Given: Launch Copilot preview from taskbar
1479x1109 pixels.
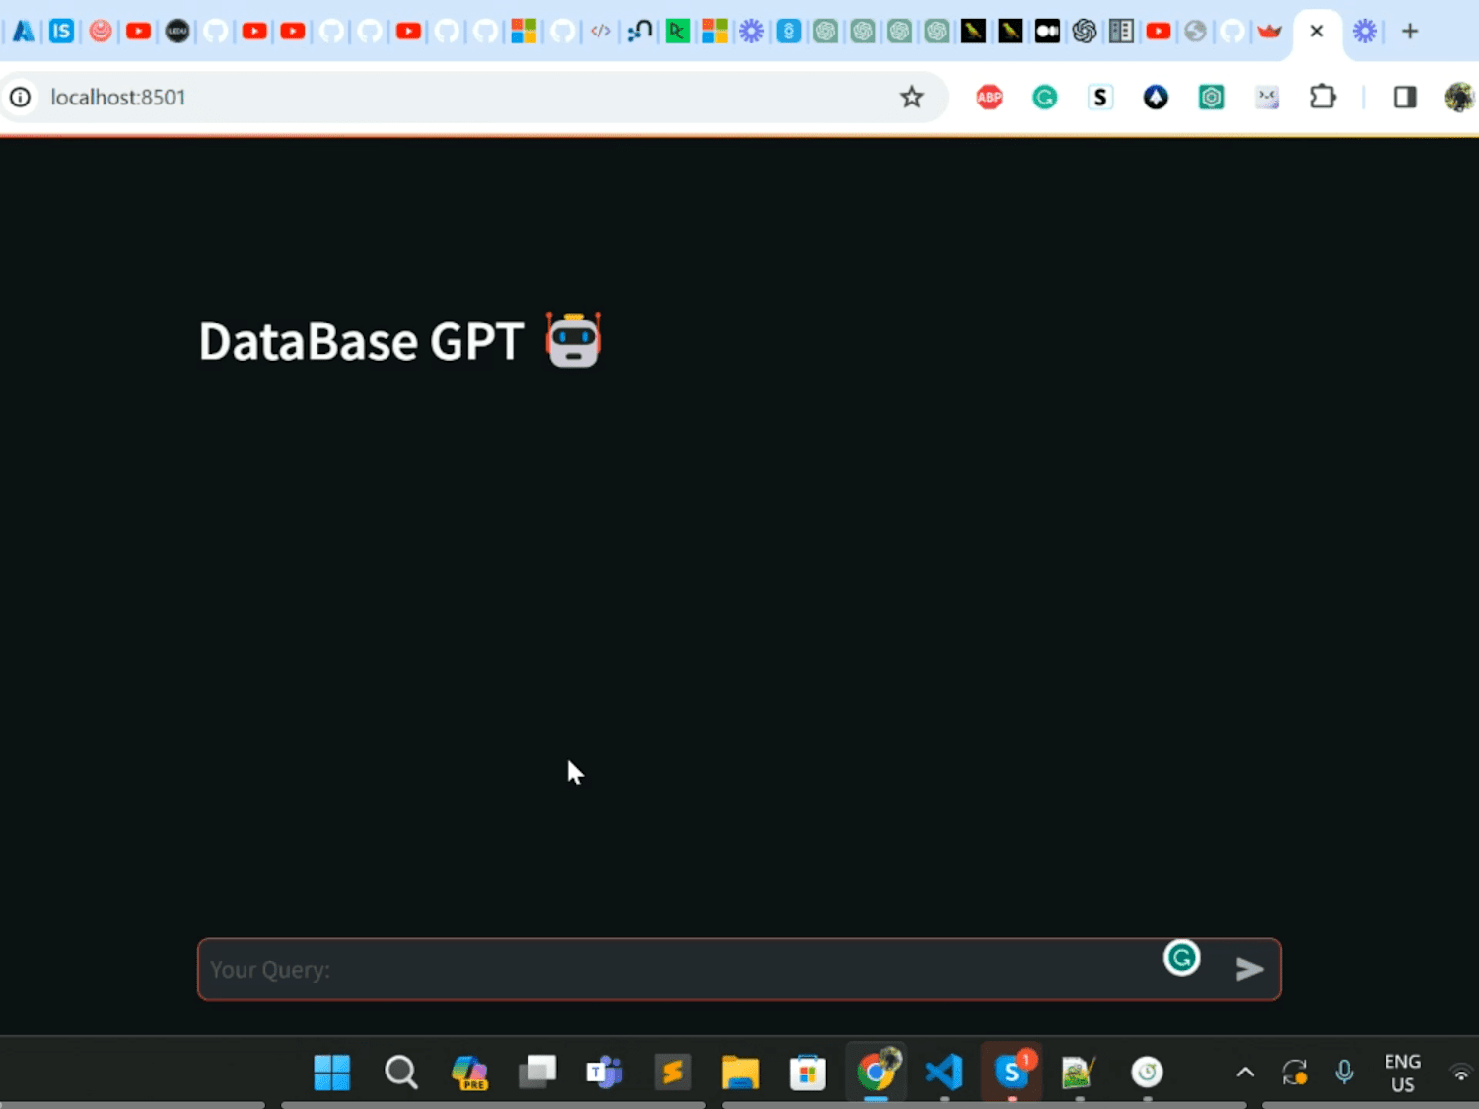Looking at the screenshot, I should pyautogui.click(x=469, y=1072).
